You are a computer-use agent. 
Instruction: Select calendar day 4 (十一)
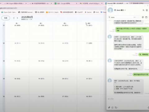(x=17, y=43)
